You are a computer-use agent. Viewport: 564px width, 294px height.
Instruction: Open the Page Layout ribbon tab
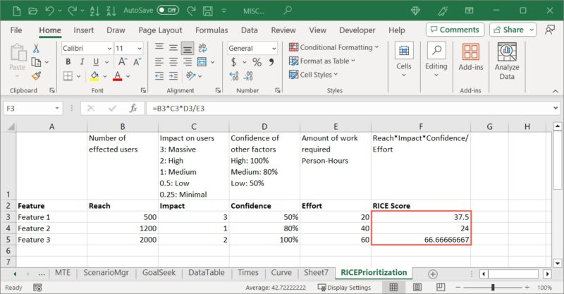pos(161,30)
